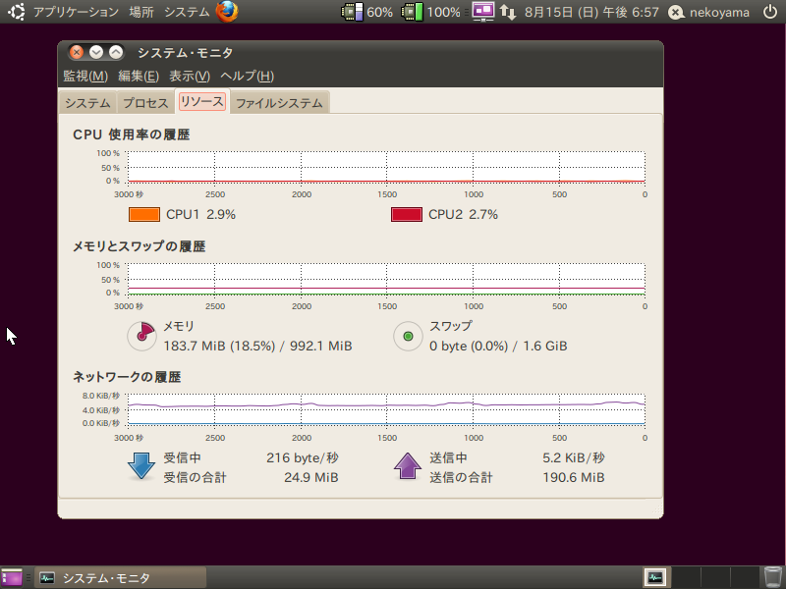786x589 pixels.
Task: Click the 190.6 MiB total sent value
Action: [x=574, y=477]
